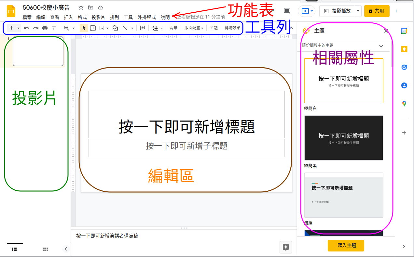This screenshot has height=257, width=414.
Task: Click the Explore button at bottom right
Action: pos(286,247)
